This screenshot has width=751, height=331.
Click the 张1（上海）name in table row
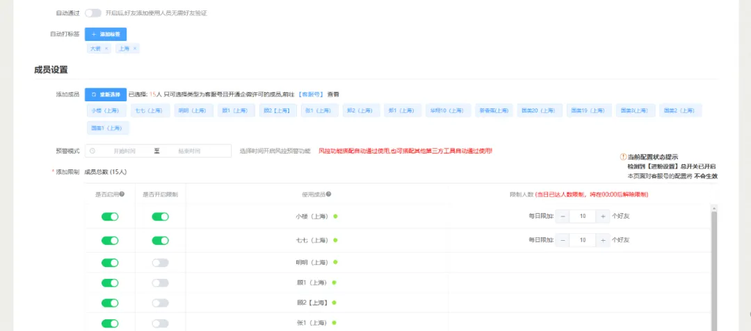(x=312, y=323)
